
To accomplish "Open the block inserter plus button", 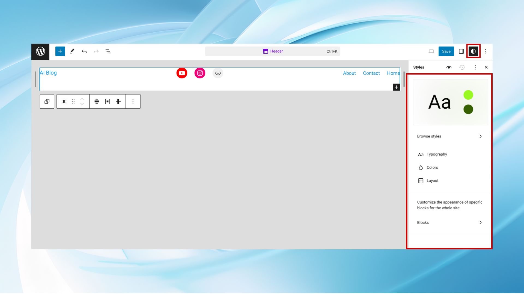I will 60,51.
